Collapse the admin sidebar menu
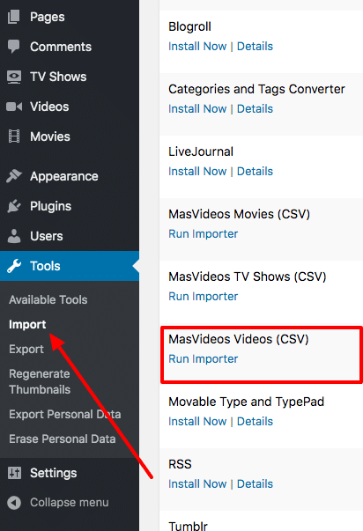This screenshot has height=531, width=363. tap(58, 503)
